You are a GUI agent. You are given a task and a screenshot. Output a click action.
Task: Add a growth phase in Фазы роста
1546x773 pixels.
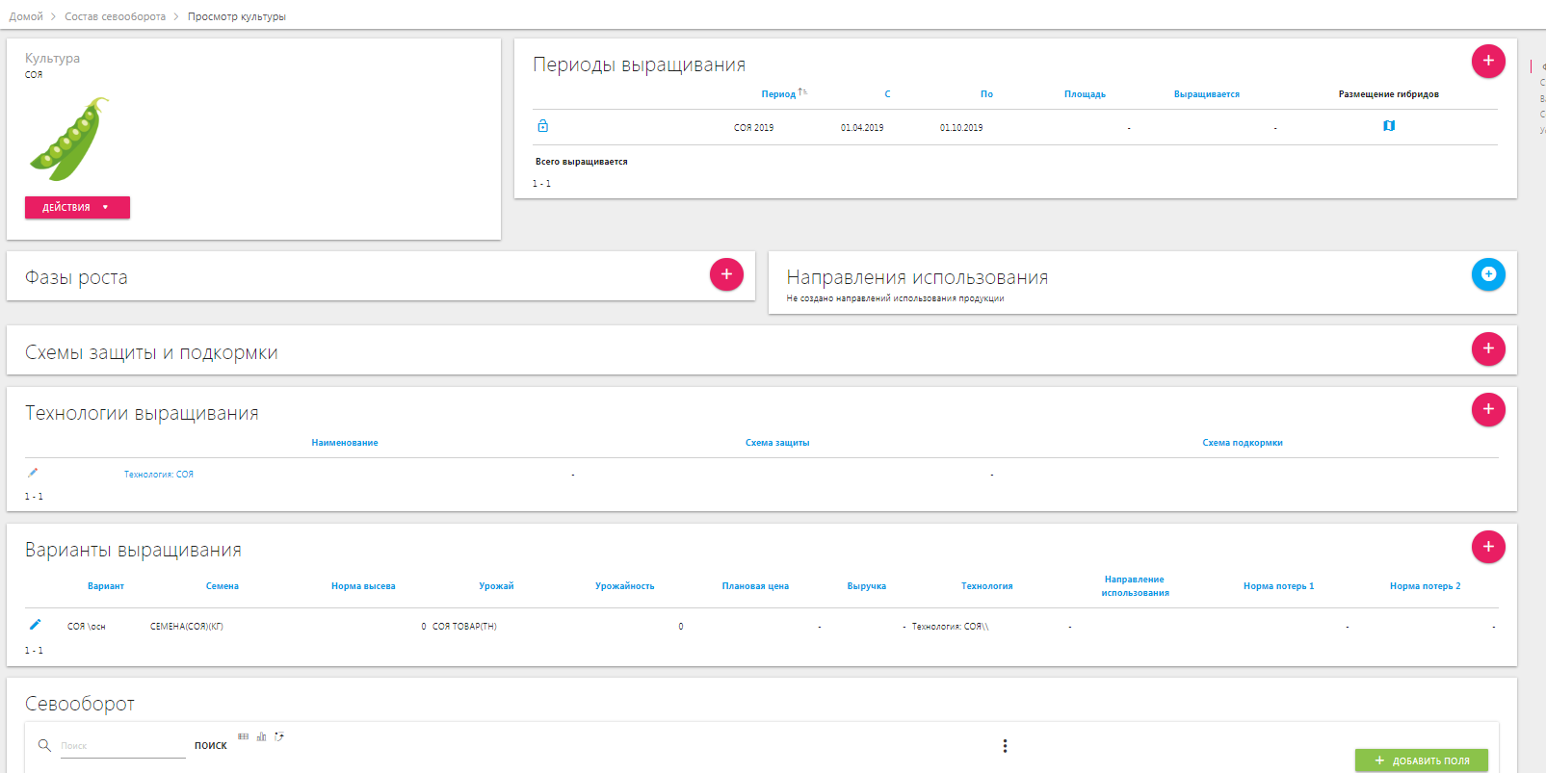[x=726, y=274]
